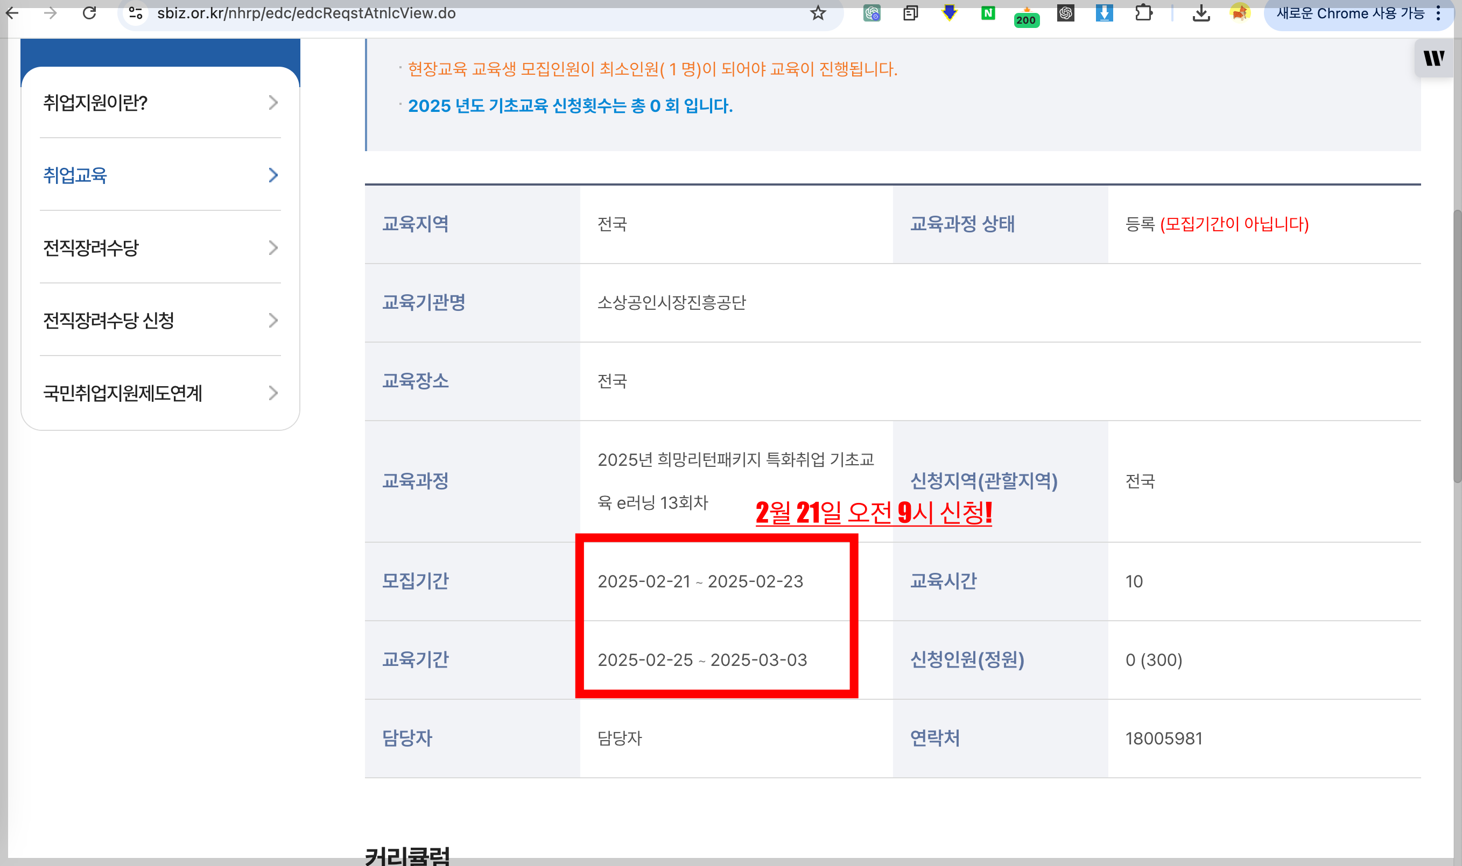Reload the page using the refresh icon
The height and width of the screenshot is (866, 1462).
point(89,13)
